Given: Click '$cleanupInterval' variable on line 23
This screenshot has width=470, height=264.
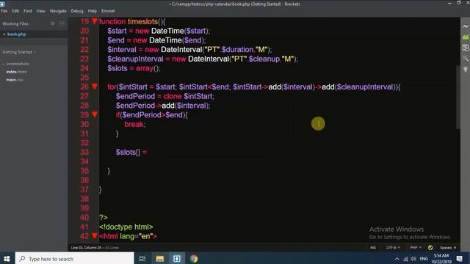Looking at the screenshot, I should (135, 59).
